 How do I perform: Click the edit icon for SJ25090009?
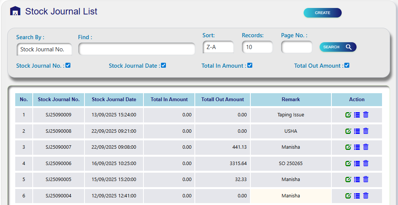[348, 115]
